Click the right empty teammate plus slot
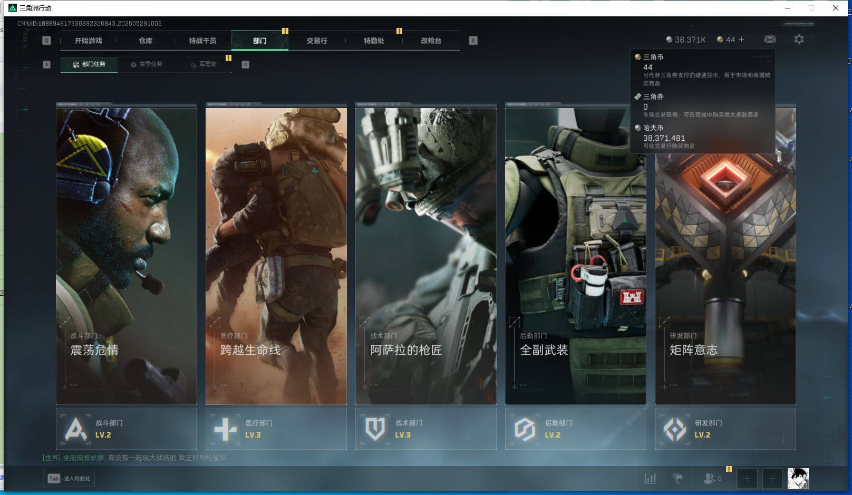Screen dimensions: 852x495 coord(772,479)
